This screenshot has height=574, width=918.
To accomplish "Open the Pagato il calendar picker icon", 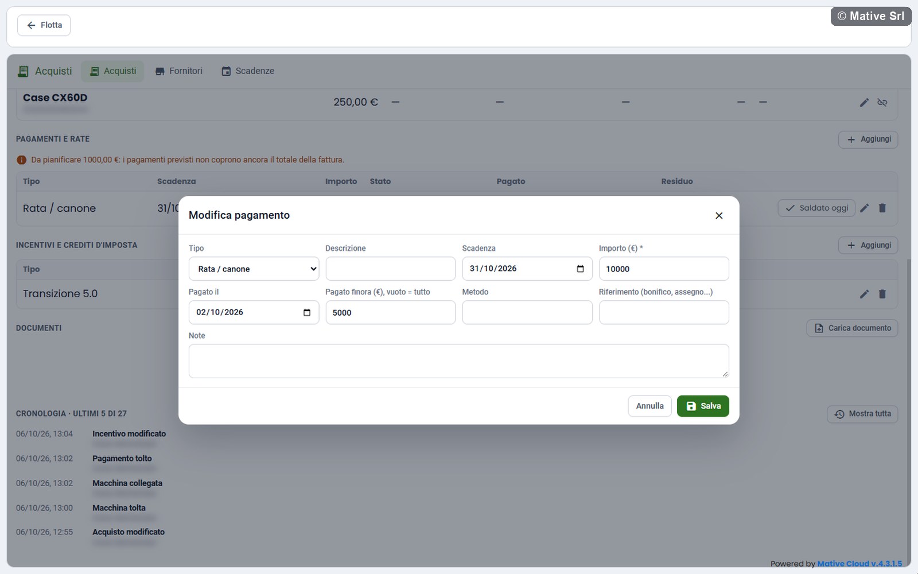I will pos(307,312).
